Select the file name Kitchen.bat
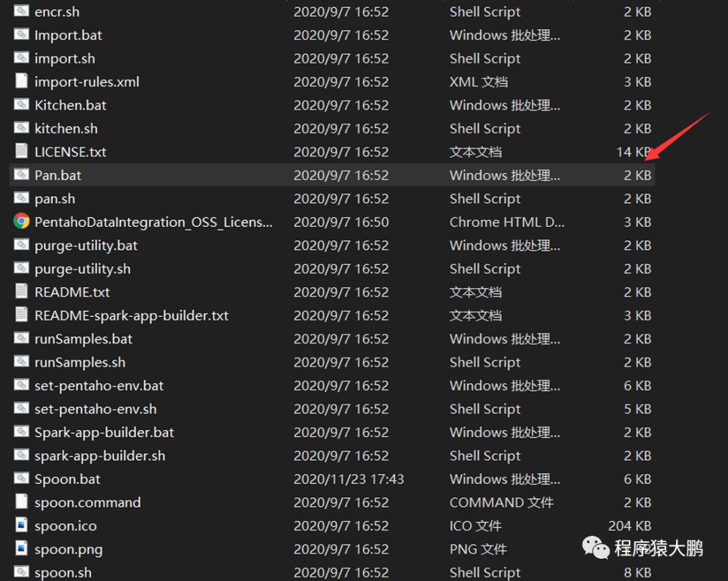 point(71,105)
